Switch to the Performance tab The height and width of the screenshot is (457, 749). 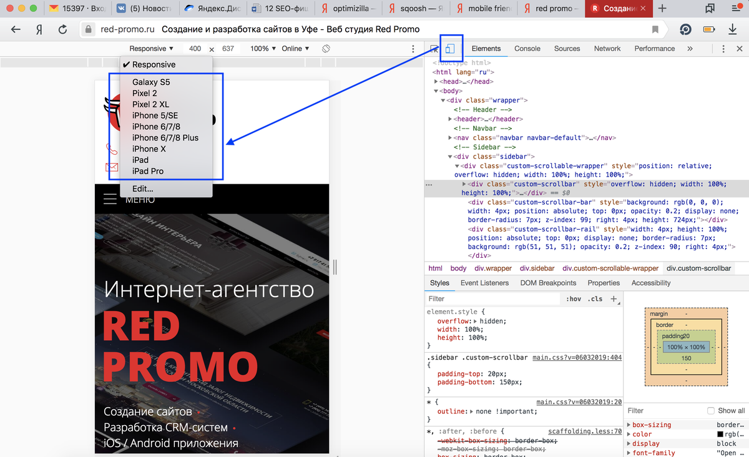(655, 49)
